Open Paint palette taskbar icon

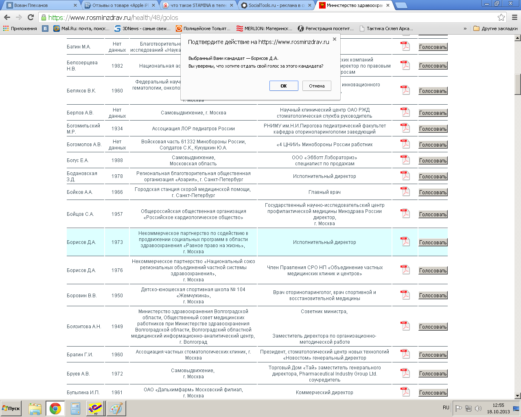coord(116,408)
